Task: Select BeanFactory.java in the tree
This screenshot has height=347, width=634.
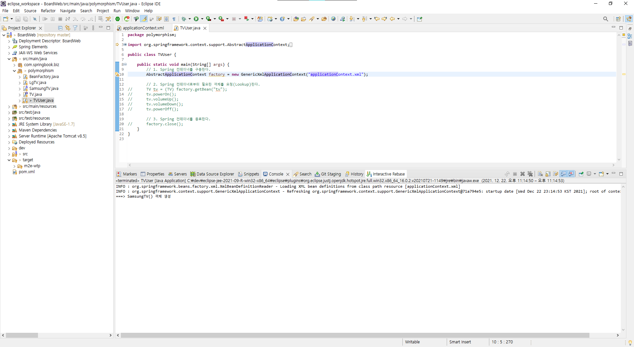Action: (x=44, y=77)
